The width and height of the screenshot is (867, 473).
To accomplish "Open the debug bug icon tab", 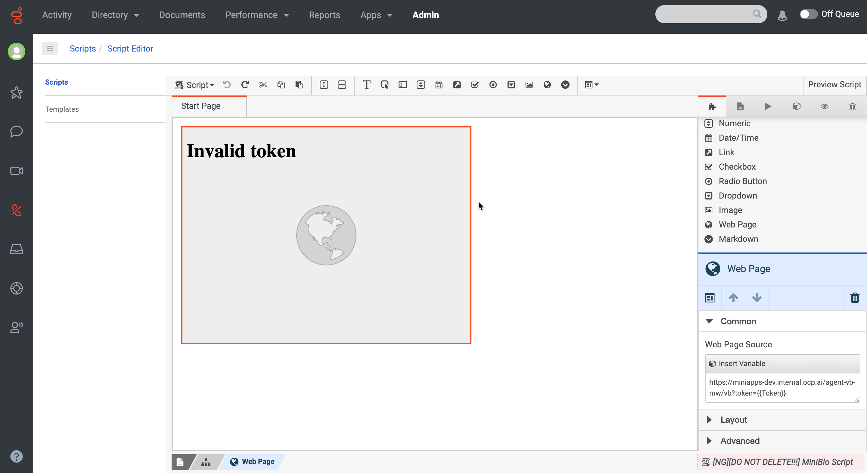I will tap(852, 106).
